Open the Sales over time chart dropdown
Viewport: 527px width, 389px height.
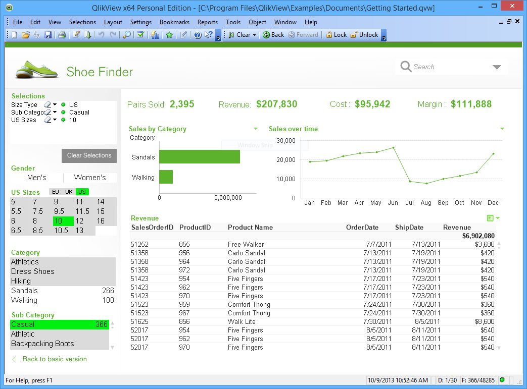click(x=502, y=129)
